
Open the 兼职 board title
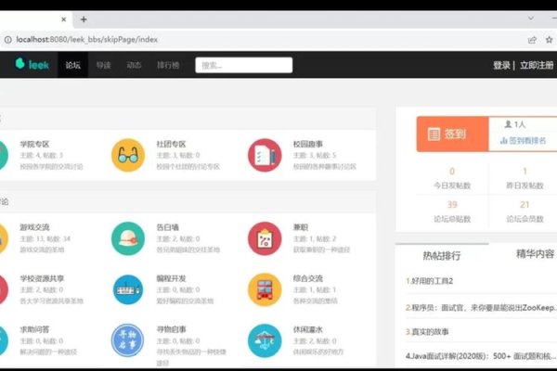point(301,227)
